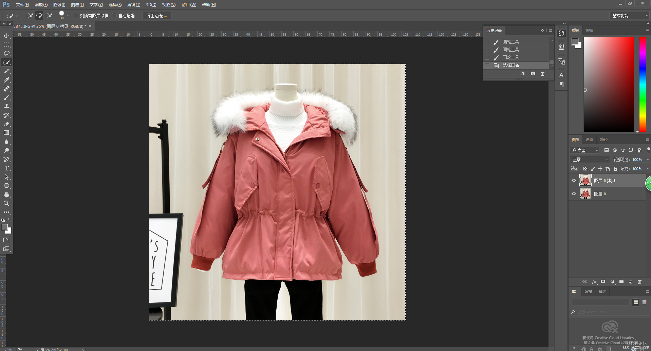Hide the 图层 0 拷贝 layer

[x=574, y=181]
